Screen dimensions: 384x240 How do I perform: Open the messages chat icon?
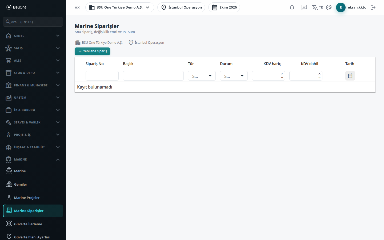click(304, 7)
